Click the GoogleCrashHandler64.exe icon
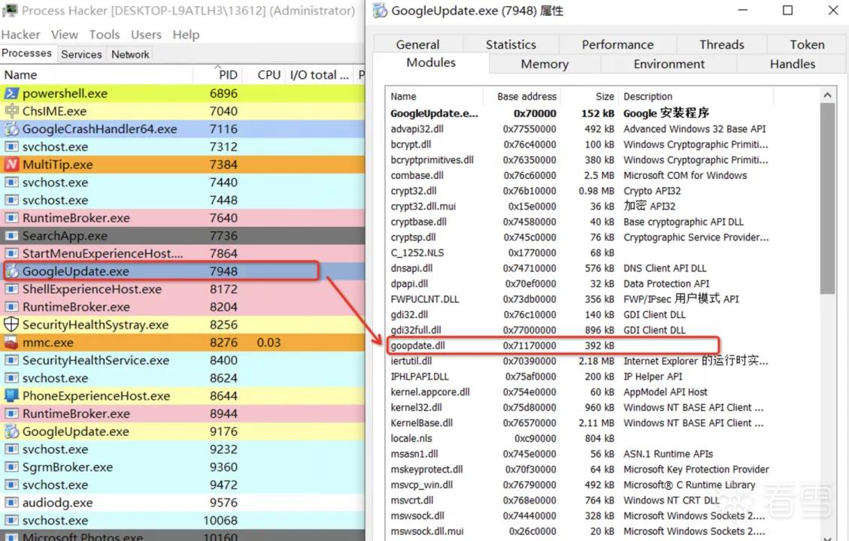 (11, 128)
